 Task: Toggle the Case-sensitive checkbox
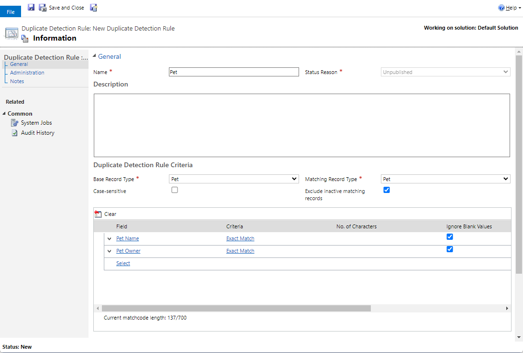pyautogui.click(x=175, y=190)
